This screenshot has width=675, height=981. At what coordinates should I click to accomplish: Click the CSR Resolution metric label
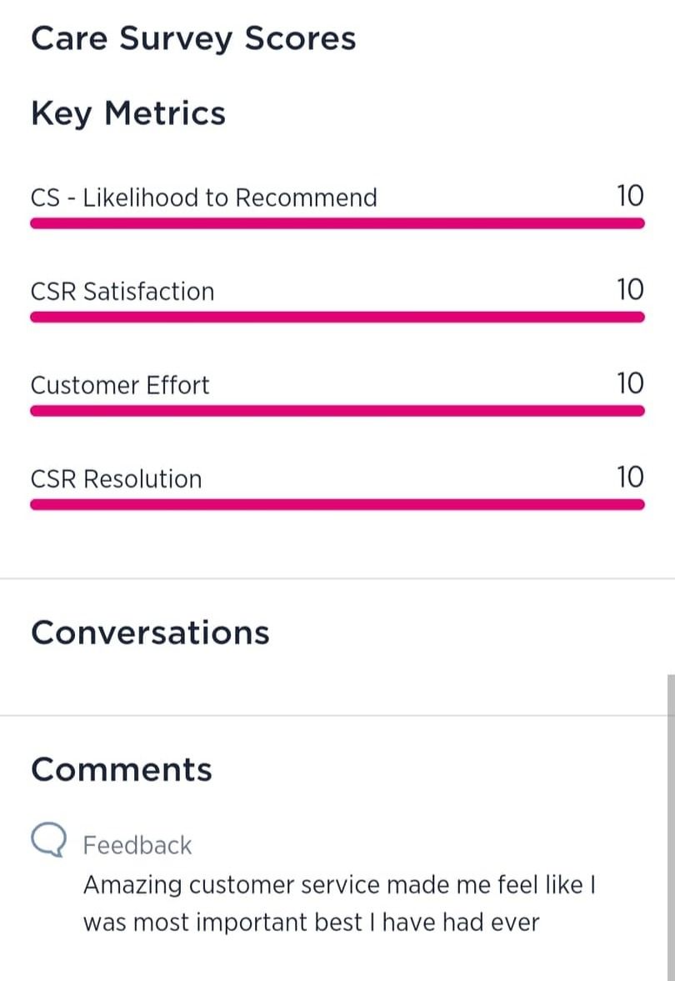117,479
